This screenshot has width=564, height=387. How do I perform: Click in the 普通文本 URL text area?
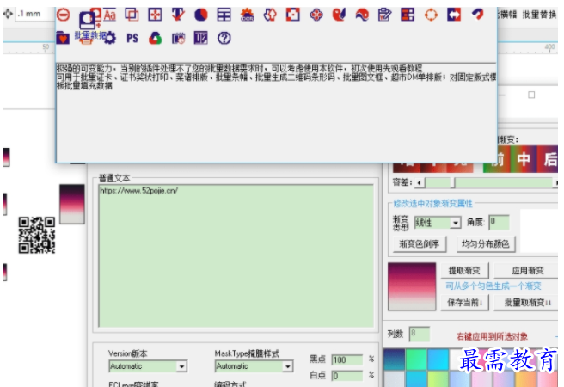pyautogui.click(x=236, y=255)
